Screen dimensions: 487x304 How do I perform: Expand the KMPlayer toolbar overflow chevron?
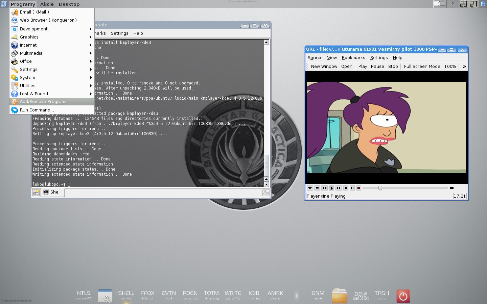click(464, 67)
